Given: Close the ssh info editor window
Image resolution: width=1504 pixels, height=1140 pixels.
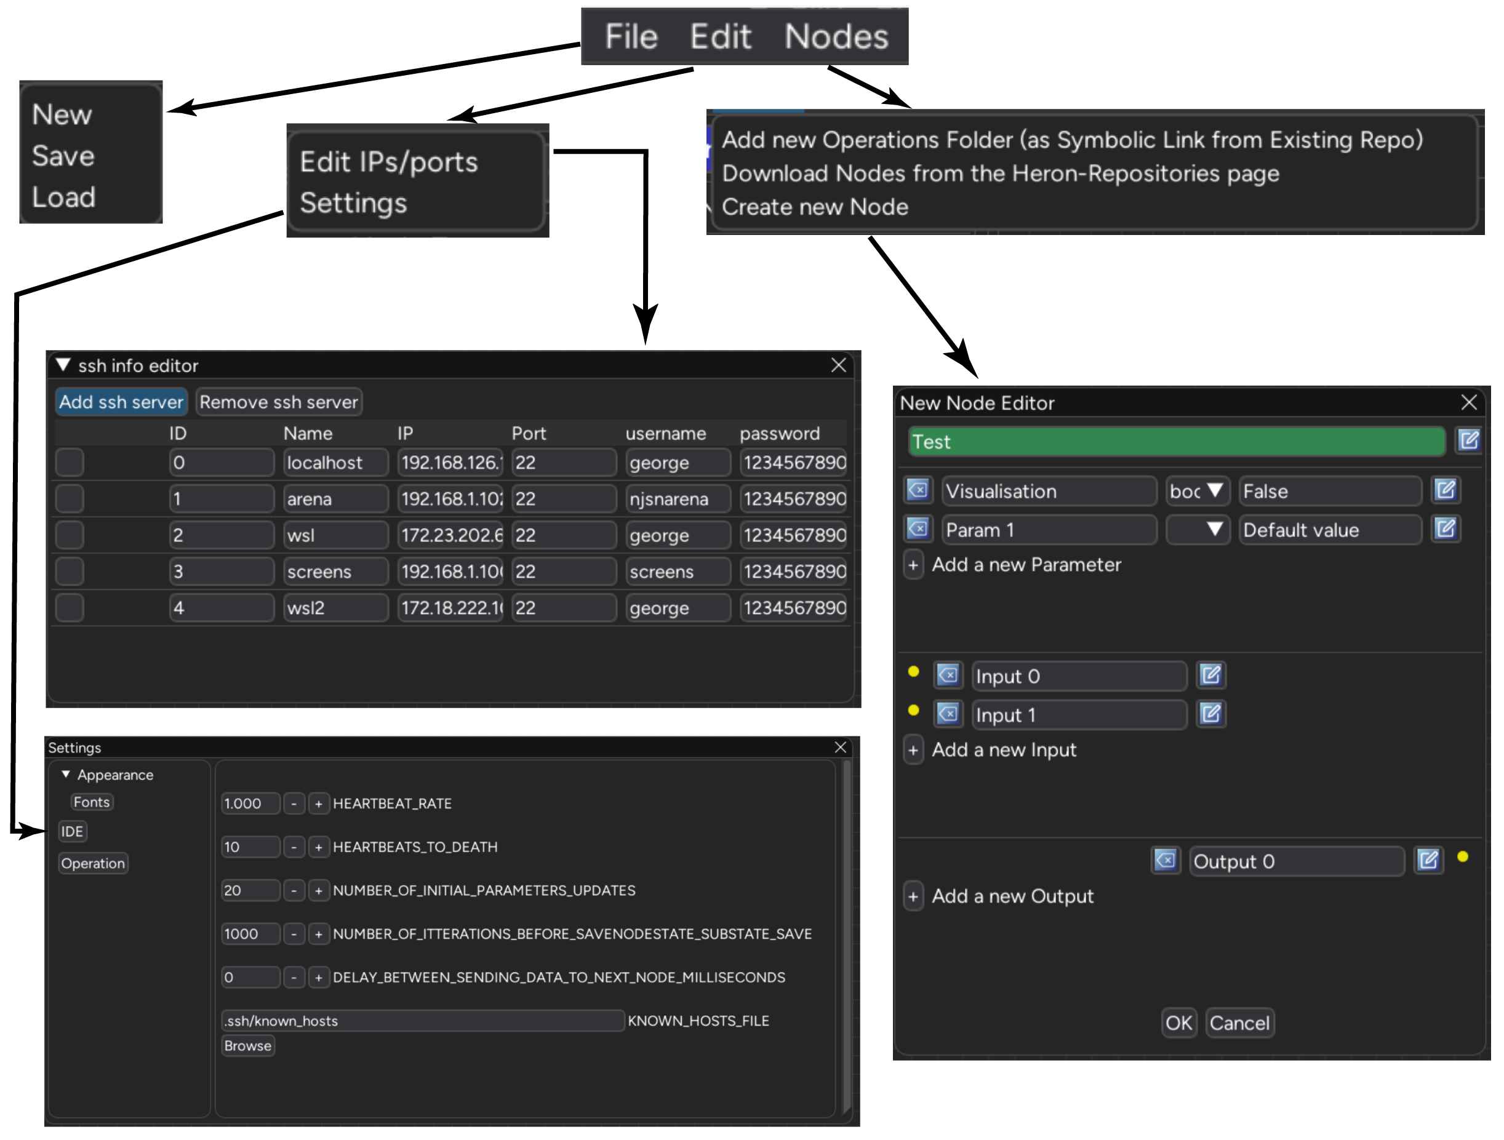Looking at the screenshot, I should click(x=838, y=365).
